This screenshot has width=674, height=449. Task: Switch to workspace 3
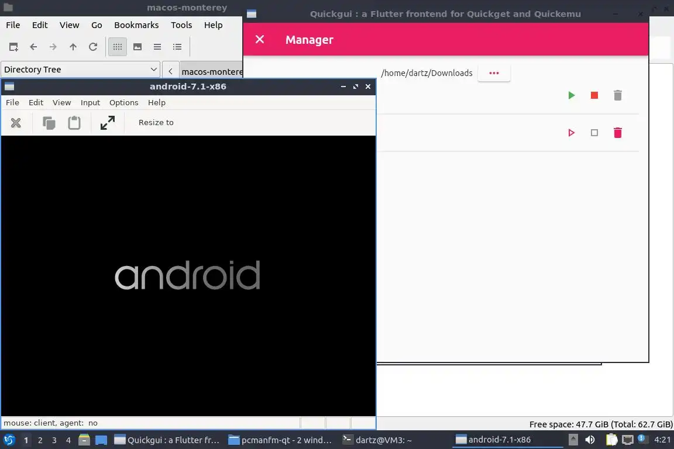54,440
